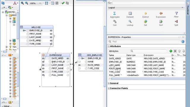The height and width of the screenshot is (107, 190).
Task: Click the blue help question icon
Action: click(183, 42)
